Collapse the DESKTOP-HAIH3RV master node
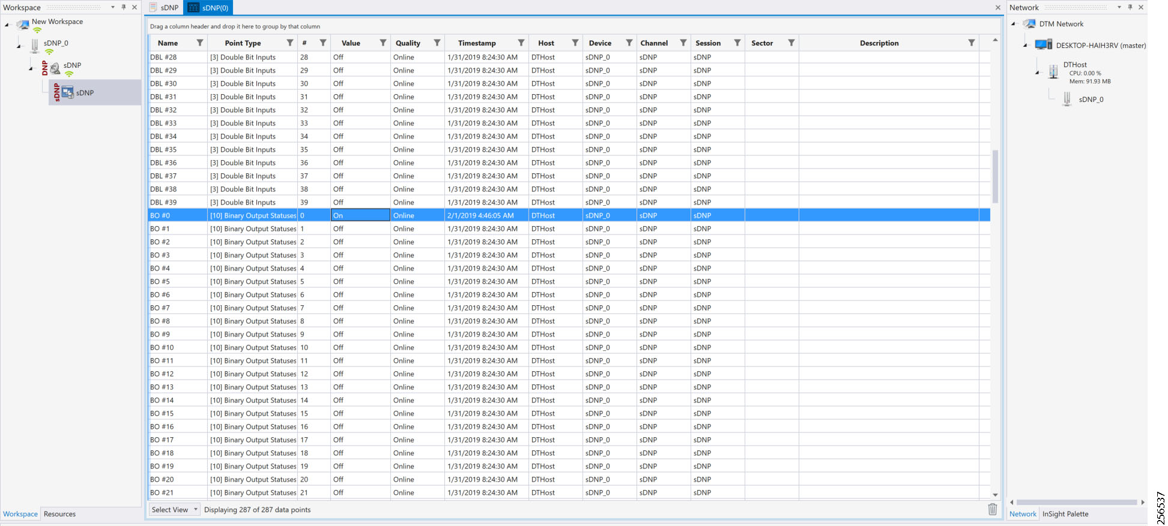 click(x=1025, y=46)
